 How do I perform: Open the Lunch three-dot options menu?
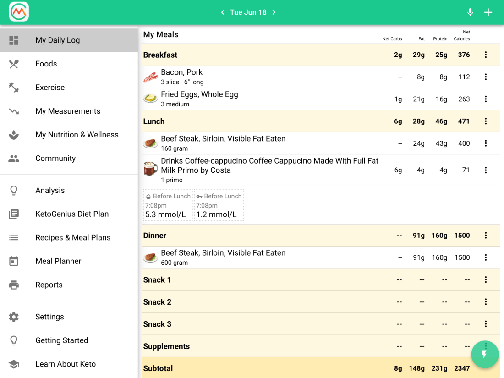(x=486, y=121)
